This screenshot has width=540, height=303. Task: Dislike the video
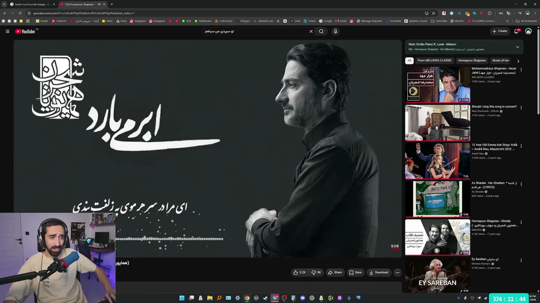click(x=316, y=273)
